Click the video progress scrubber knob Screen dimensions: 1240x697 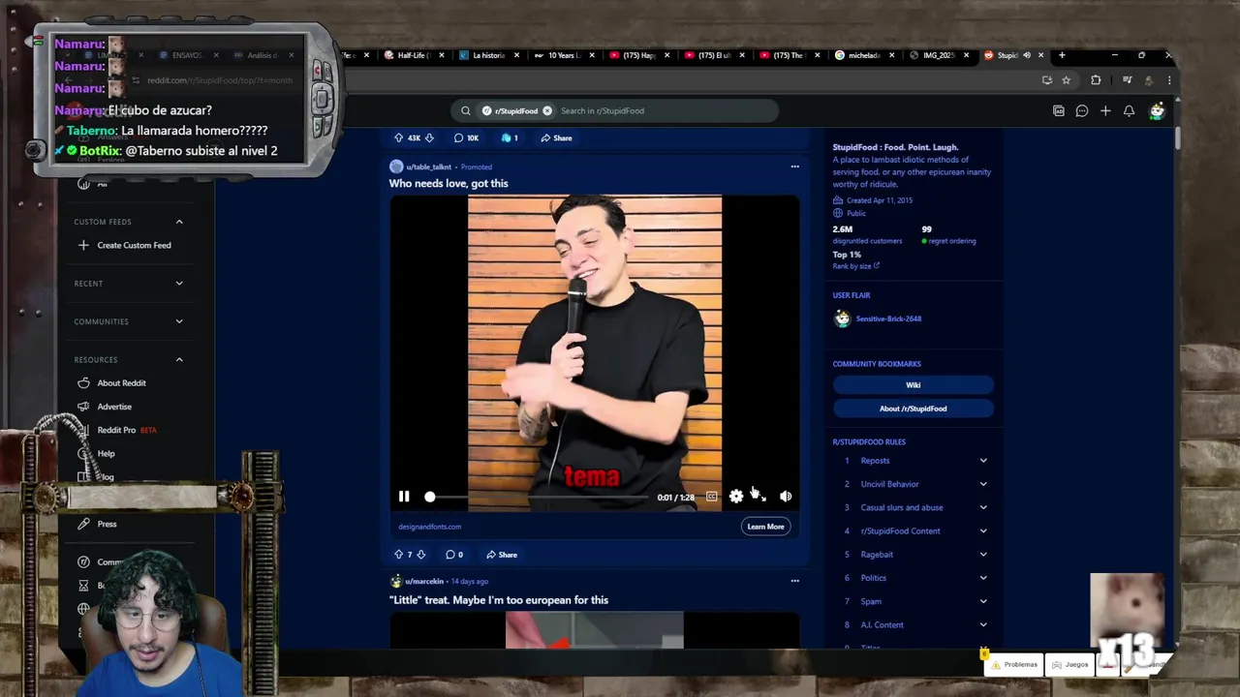click(430, 497)
